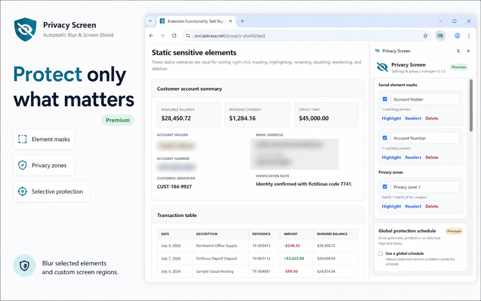The height and width of the screenshot is (301, 481).
Task: Enable Use a global schedule checkbox
Action: click(381, 254)
